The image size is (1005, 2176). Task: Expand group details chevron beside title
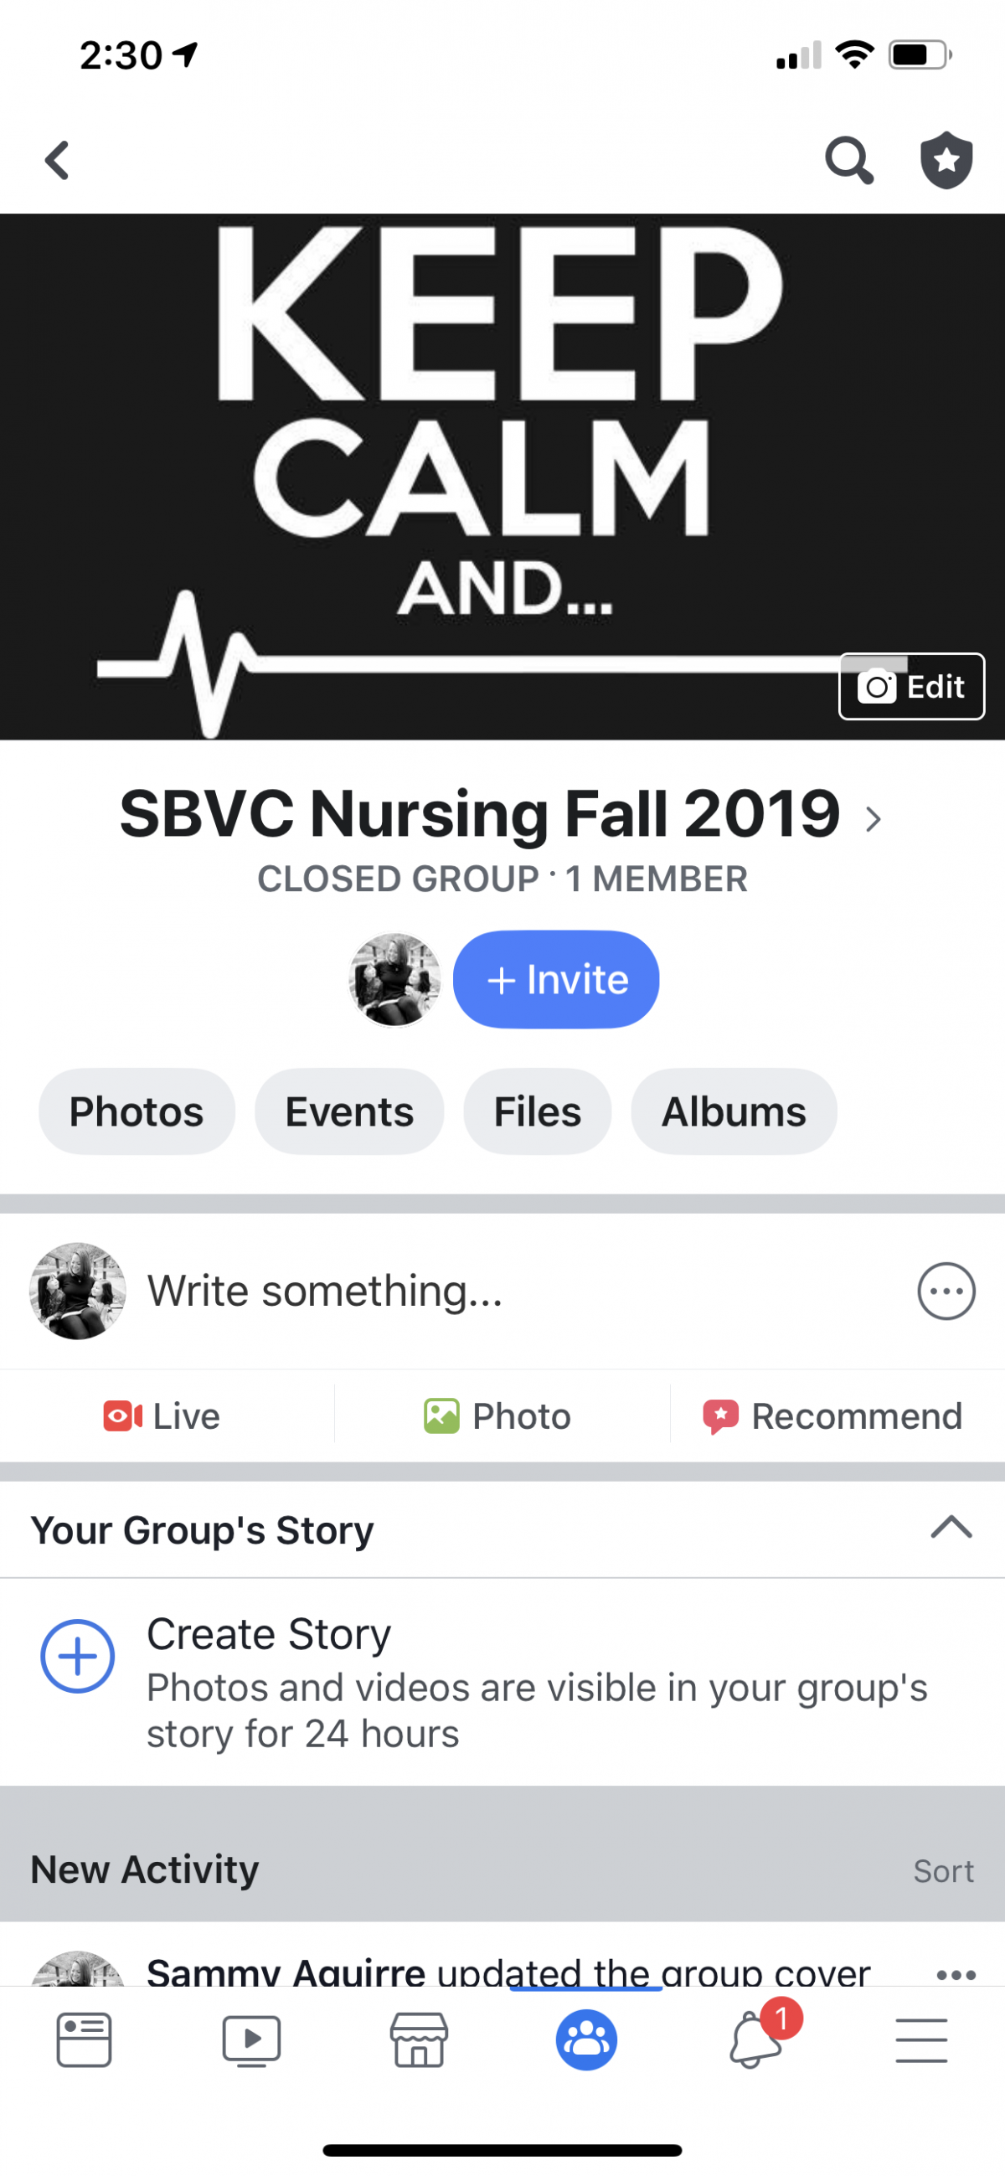tap(874, 818)
